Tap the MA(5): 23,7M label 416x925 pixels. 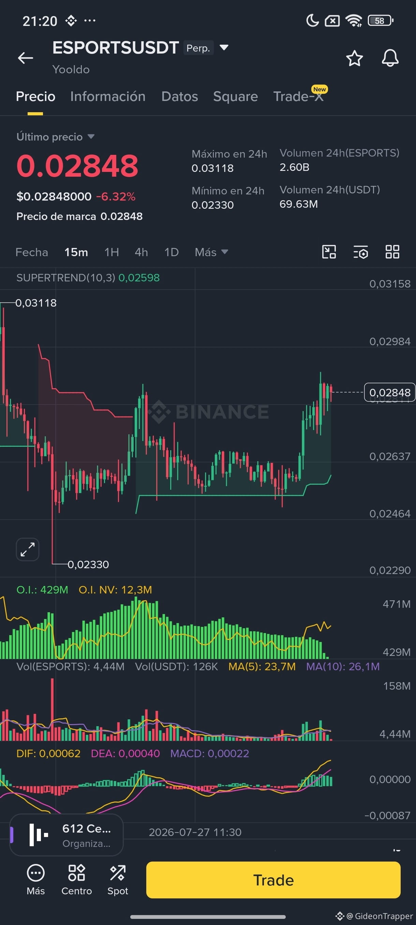262,666
